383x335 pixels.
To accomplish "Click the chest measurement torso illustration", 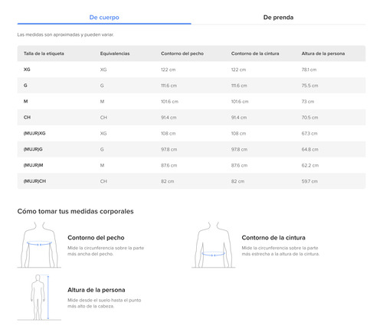I will tap(39, 245).
